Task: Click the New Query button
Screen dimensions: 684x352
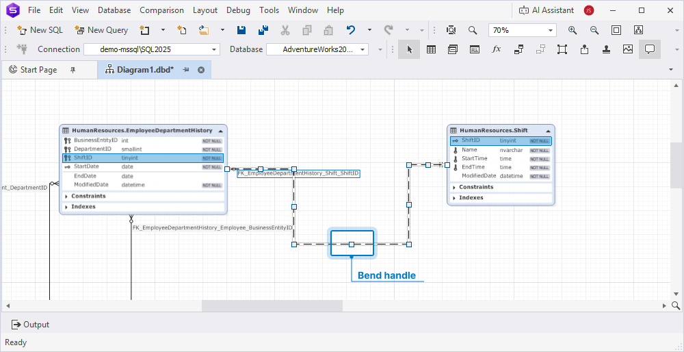Action: 101,30
